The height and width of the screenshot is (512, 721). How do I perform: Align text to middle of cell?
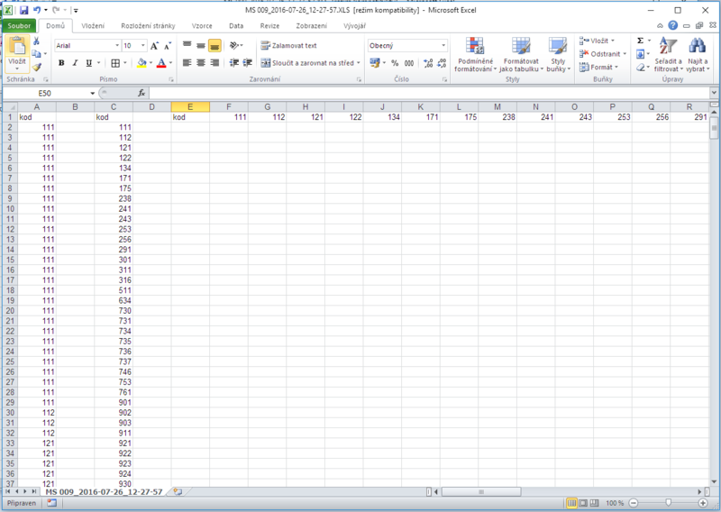pyautogui.click(x=200, y=45)
